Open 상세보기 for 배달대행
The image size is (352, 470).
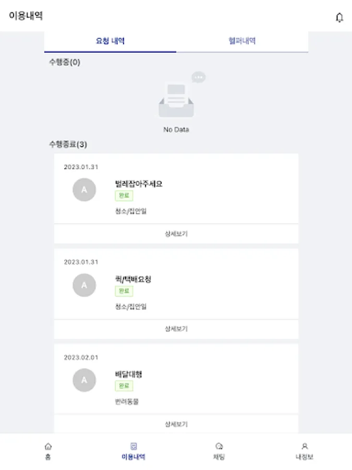pos(176,424)
